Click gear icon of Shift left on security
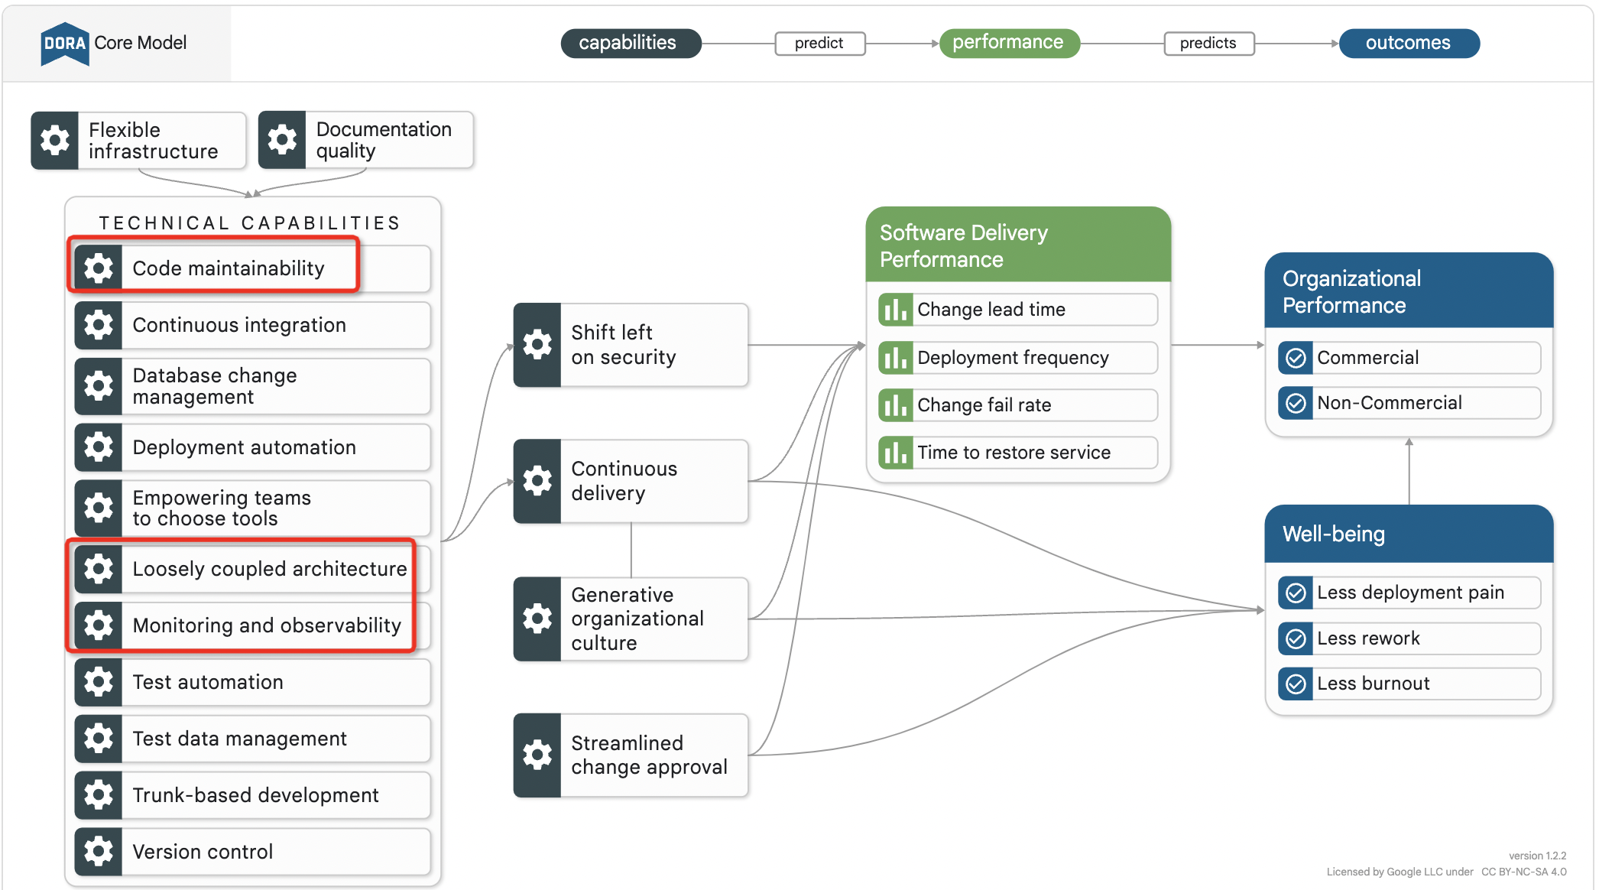Image resolution: width=1599 pixels, height=890 pixels. (x=537, y=345)
